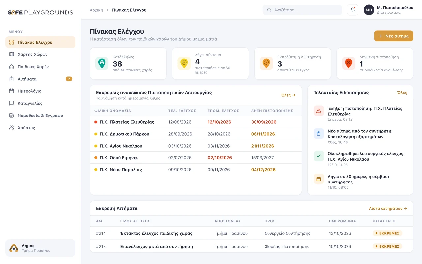Click the yellow pin icon on Λήγει σύντομα
Screen dimensions: 422x264
click(184, 63)
